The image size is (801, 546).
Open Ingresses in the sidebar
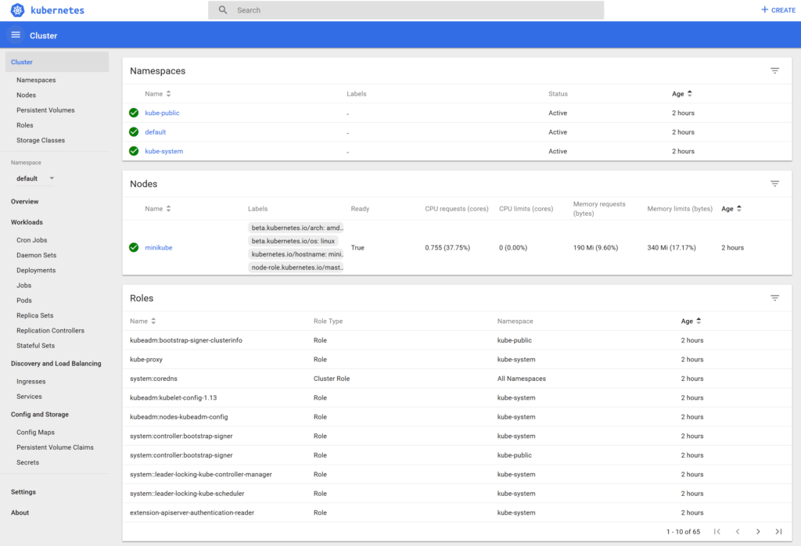pos(31,382)
